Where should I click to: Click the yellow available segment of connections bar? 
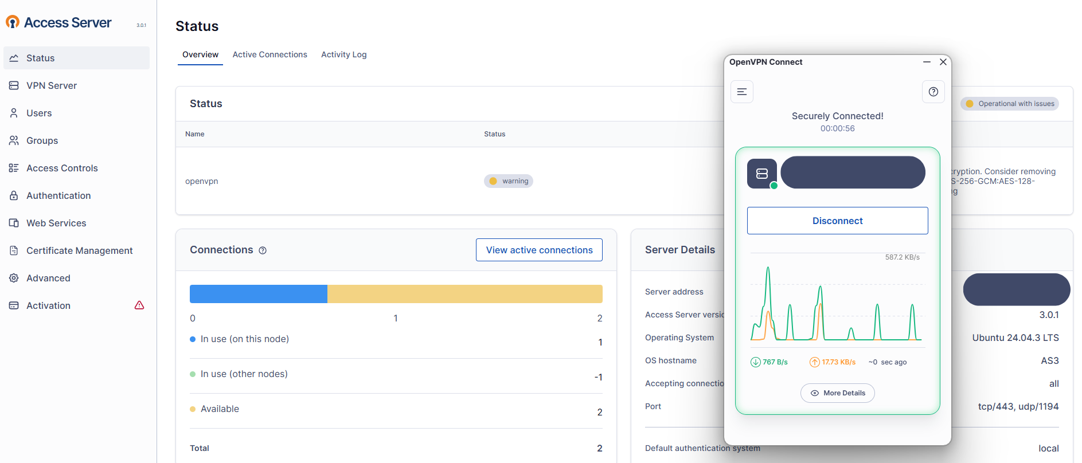pos(465,294)
